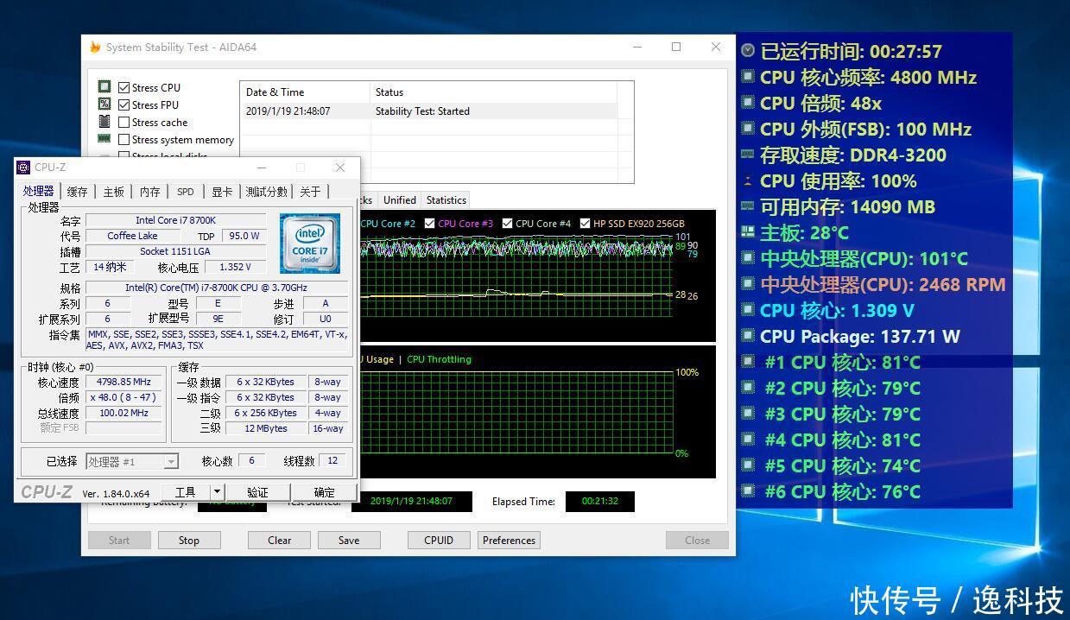1070x620 pixels.
Task: Select the 处理器 tab in CPU-Z
Action: click(x=38, y=191)
